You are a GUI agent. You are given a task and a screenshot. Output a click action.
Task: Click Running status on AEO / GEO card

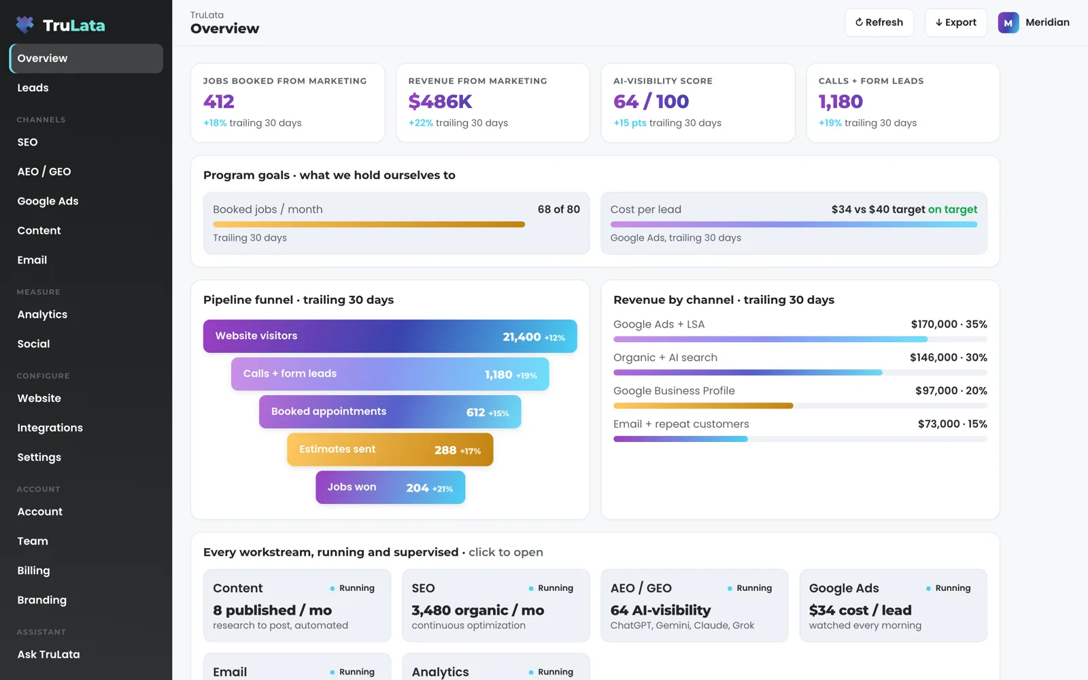click(749, 588)
